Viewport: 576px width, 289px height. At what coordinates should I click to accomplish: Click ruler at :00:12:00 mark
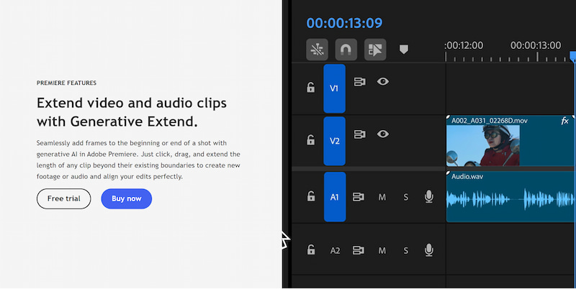click(x=446, y=57)
